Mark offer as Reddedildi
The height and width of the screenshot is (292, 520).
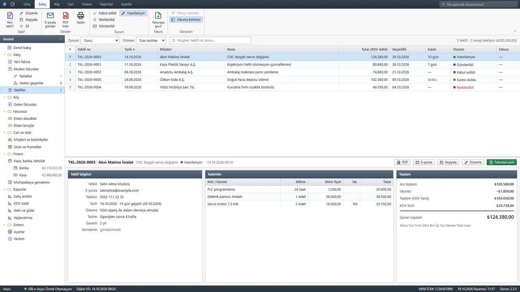[x=104, y=19]
